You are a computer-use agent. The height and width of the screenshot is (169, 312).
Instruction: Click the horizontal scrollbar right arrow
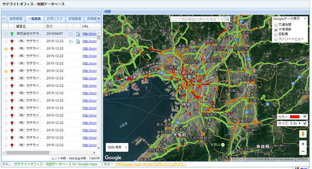(94, 153)
